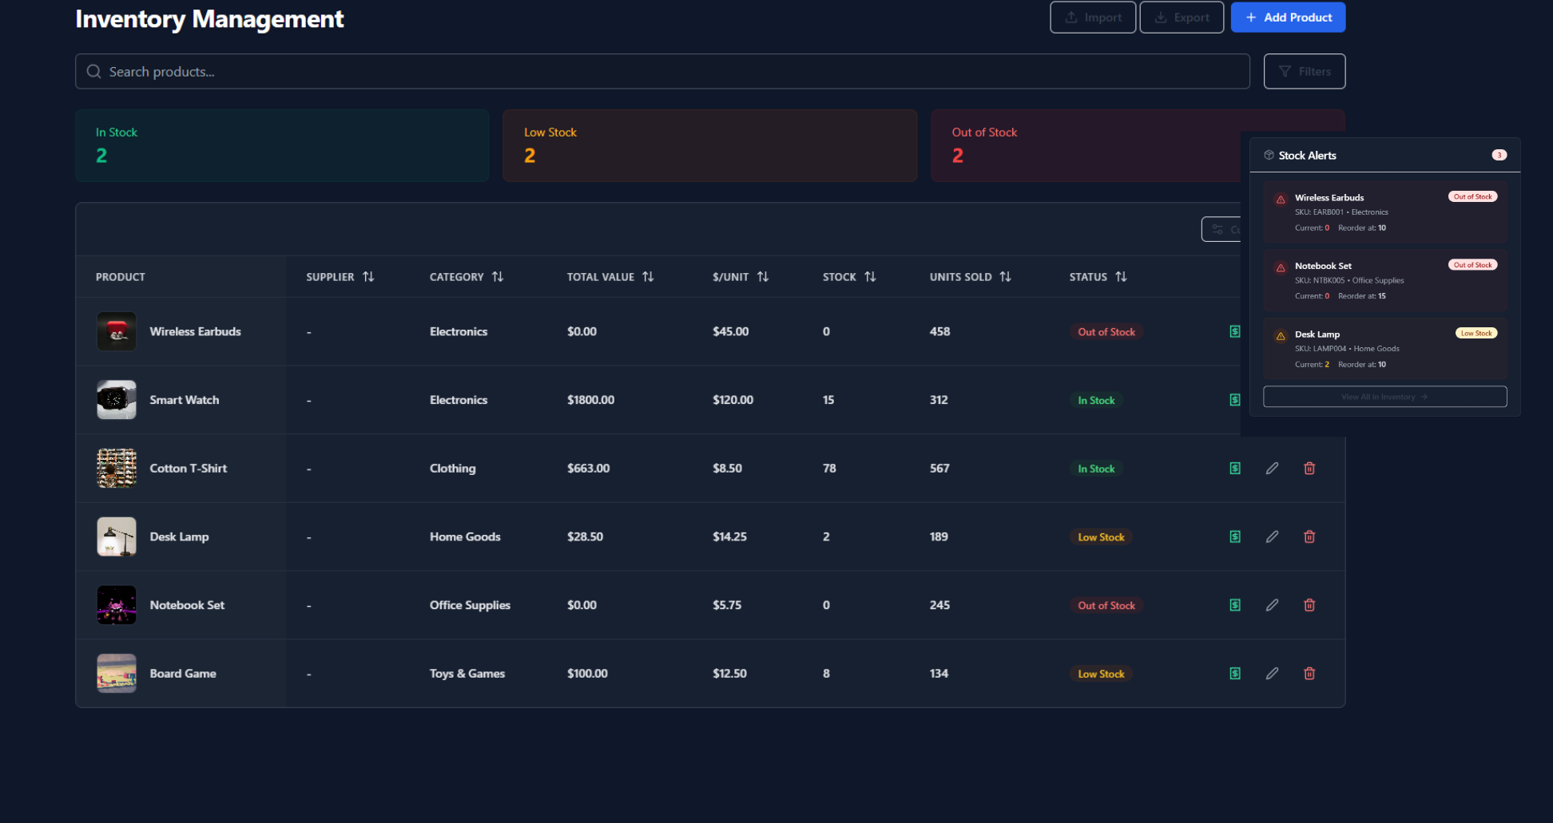Click the search magnifier icon
Image resolution: width=1553 pixels, height=823 pixels.
tap(93, 71)
